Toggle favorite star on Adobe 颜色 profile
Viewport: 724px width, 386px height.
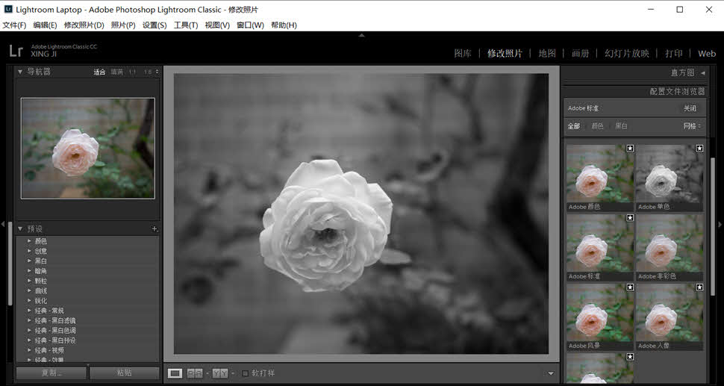[630, 149]
